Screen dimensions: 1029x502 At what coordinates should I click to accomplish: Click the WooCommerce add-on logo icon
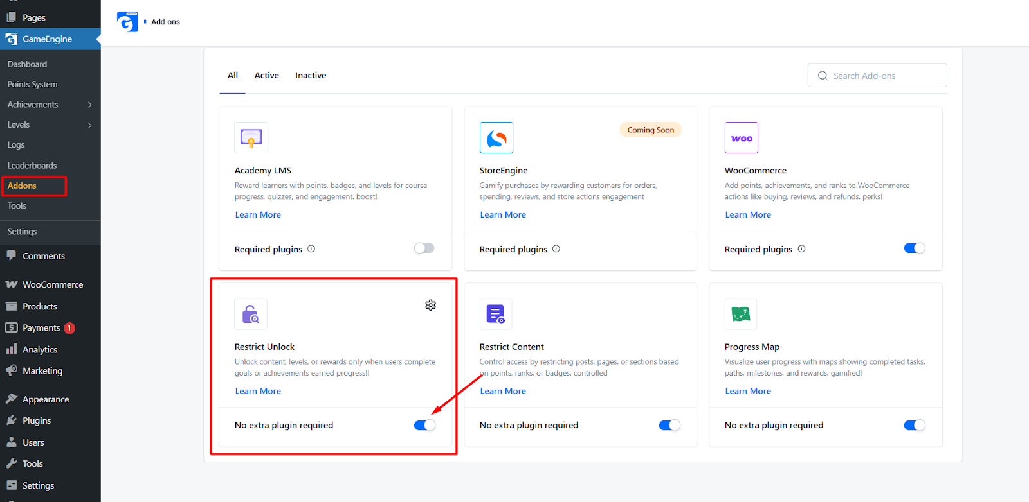pyautogui.click(x=742, y=137)
